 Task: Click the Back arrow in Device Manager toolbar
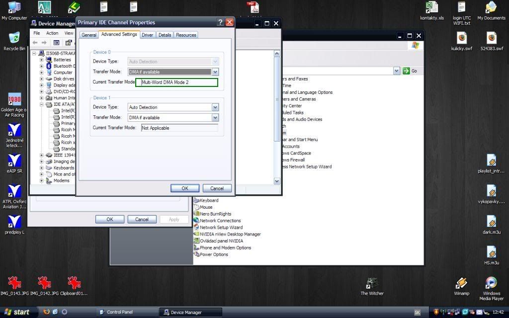35,43
